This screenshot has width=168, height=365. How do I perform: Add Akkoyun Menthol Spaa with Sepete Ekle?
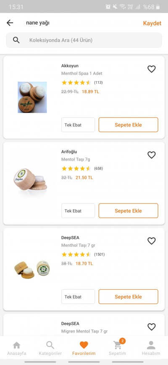[x=129, y=125]
